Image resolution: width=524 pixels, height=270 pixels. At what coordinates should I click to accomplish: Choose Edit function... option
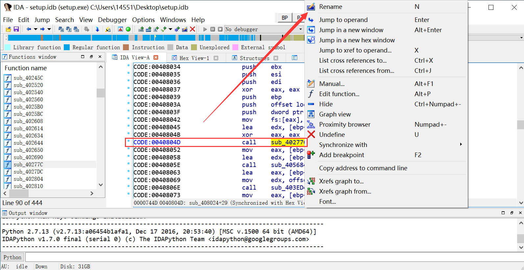(386, 94)
